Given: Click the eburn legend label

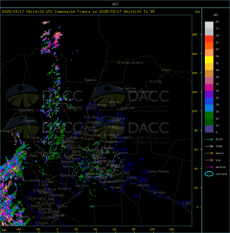Looking at the screenshot, I should click(220, 153).
